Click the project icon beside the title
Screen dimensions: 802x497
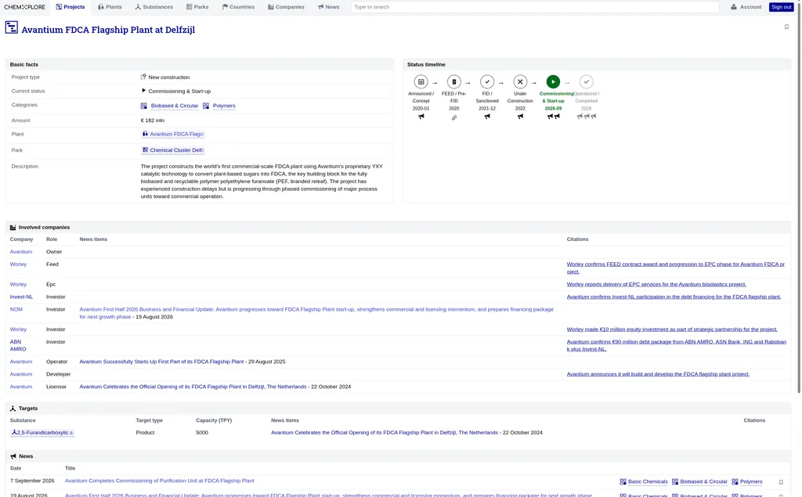(x=11, y=27)
